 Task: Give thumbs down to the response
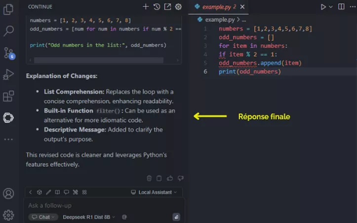(180, 178)
